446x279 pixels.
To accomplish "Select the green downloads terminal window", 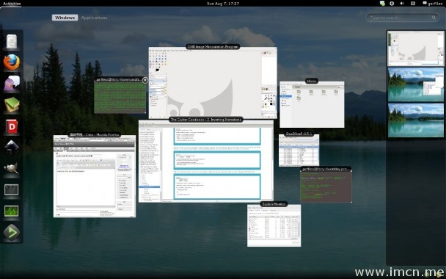I will (x=120, y=97).
